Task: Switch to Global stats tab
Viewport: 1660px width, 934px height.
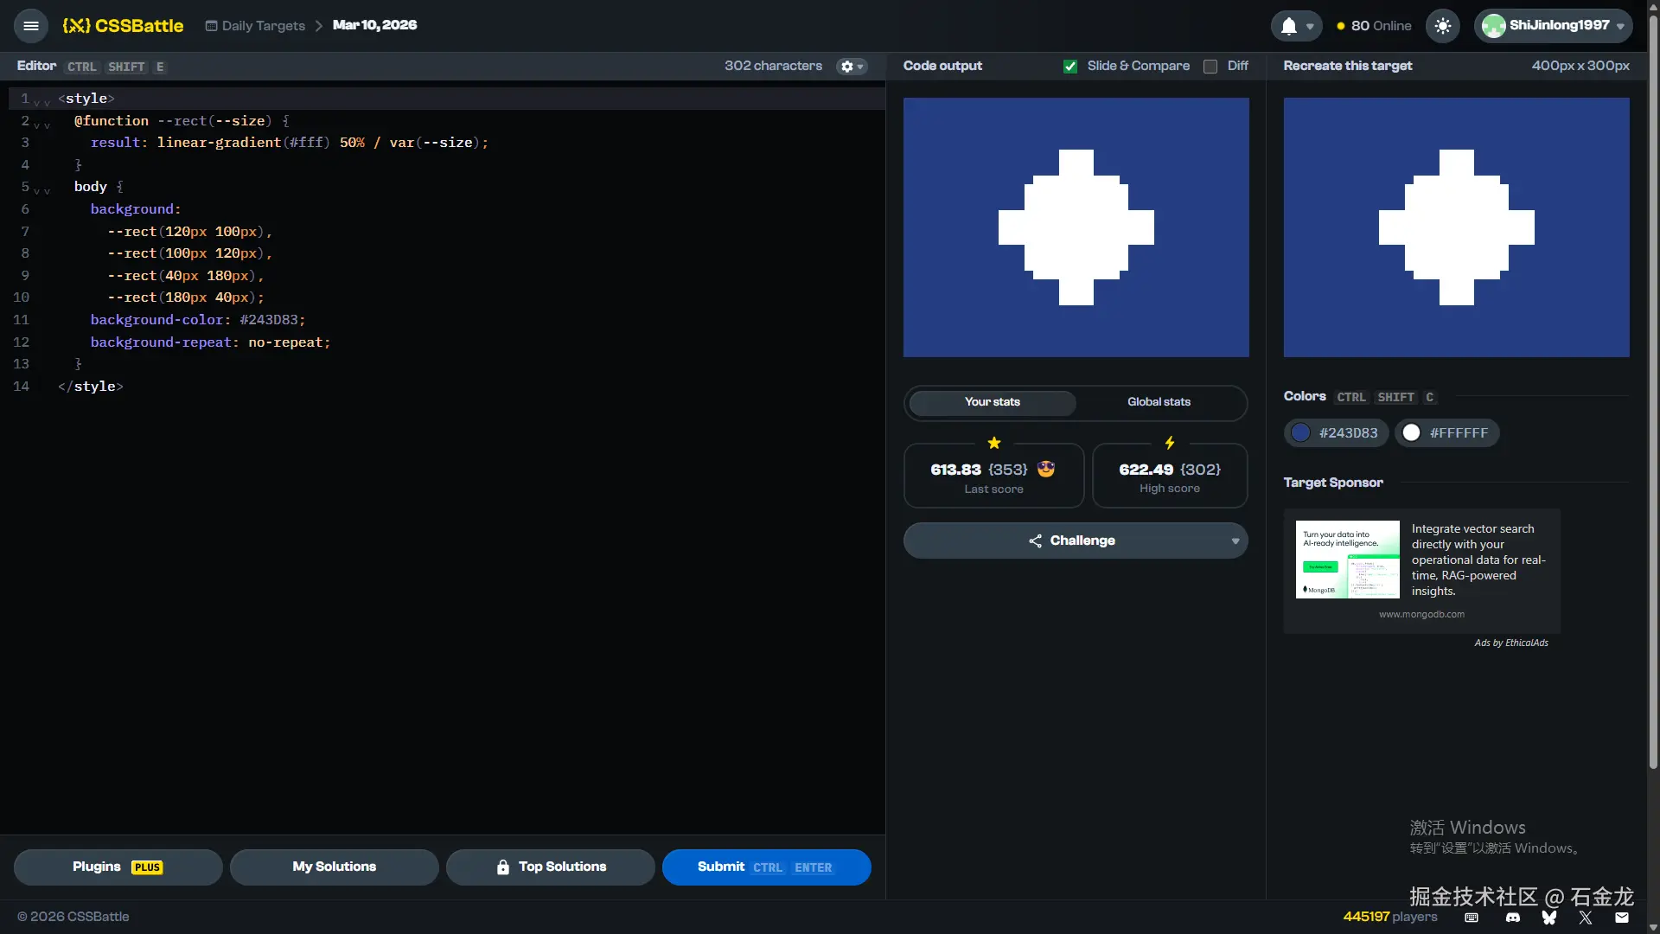Action: coord(1159,402)
